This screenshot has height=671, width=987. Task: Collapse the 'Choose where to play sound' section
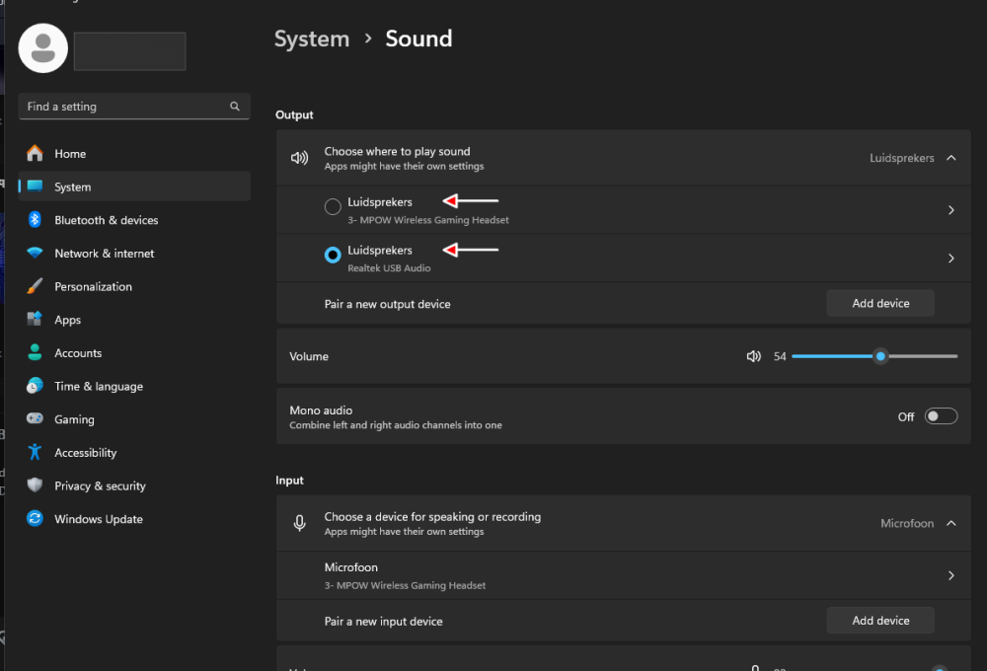[950, 157]
